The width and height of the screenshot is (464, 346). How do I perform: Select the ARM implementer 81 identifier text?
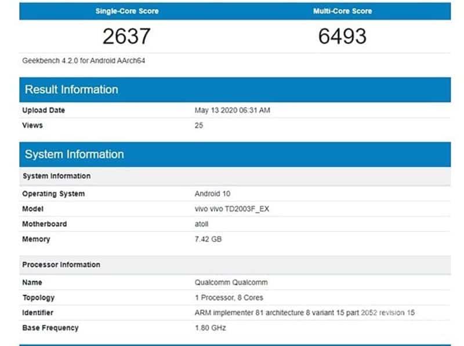(304, 312)
